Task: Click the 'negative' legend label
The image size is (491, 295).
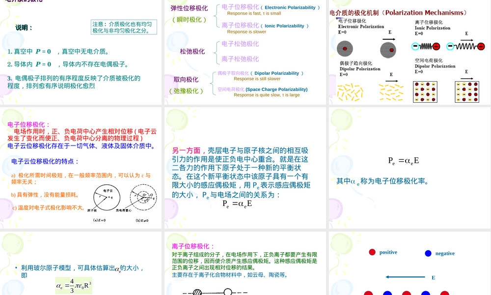Action: tap(445, 253)
